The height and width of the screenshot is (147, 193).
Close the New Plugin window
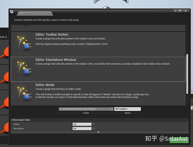[186, 11]
